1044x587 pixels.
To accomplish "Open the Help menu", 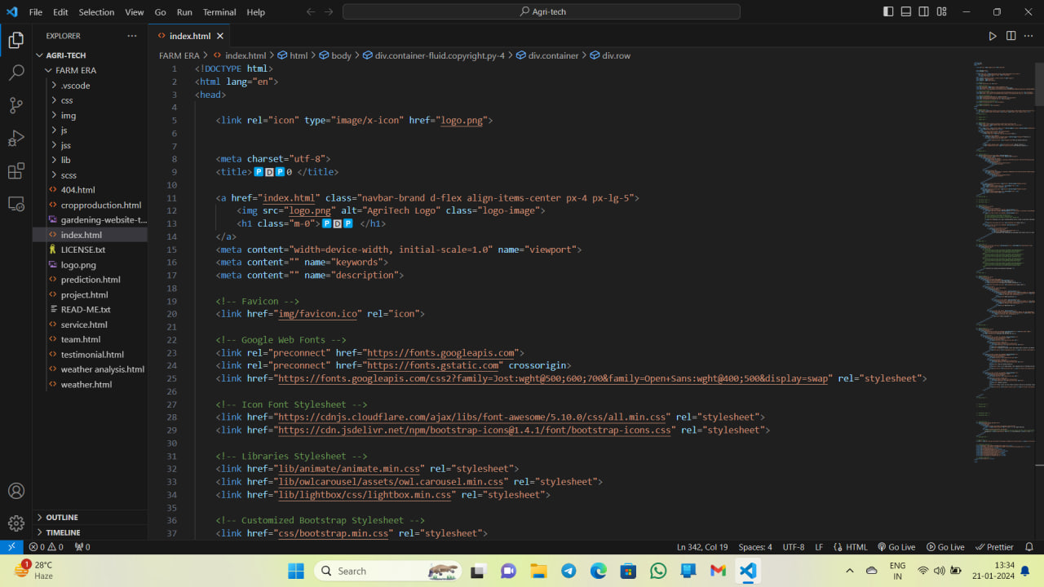I will (256, 12).
